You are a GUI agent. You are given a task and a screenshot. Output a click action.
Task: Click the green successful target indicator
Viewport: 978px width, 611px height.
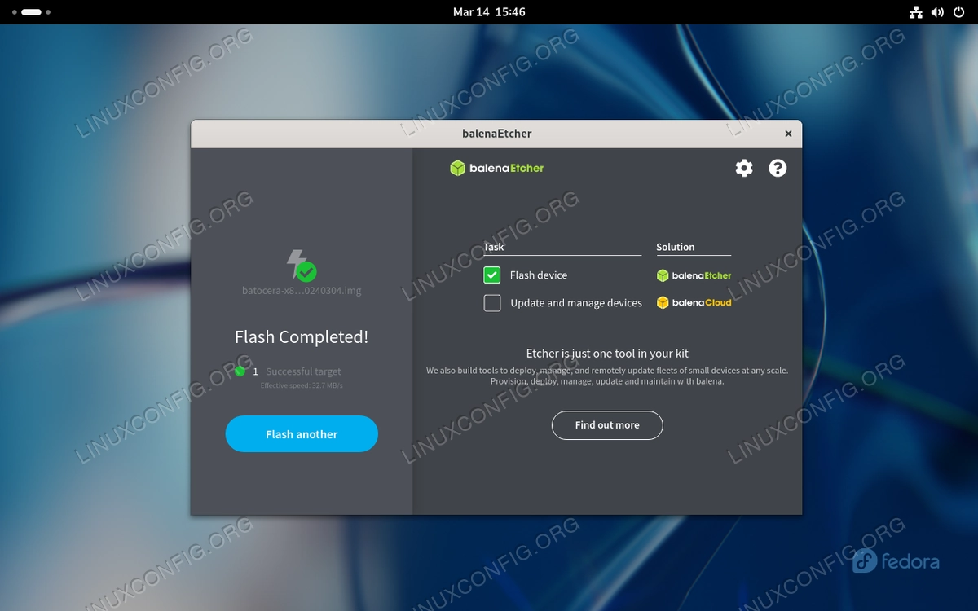click(240, 371)
